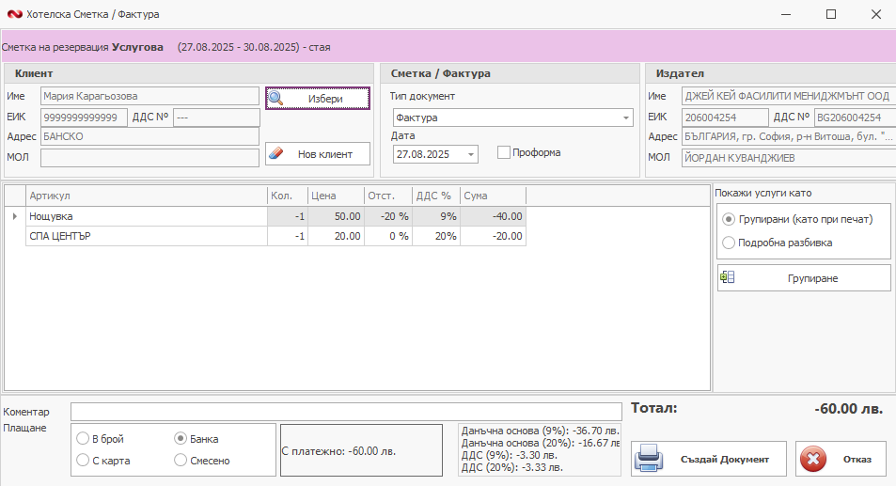The height and width of the screenshot is (486, 896).
Task: Open the Тип документ dropdown
Action: click(626, 118)
